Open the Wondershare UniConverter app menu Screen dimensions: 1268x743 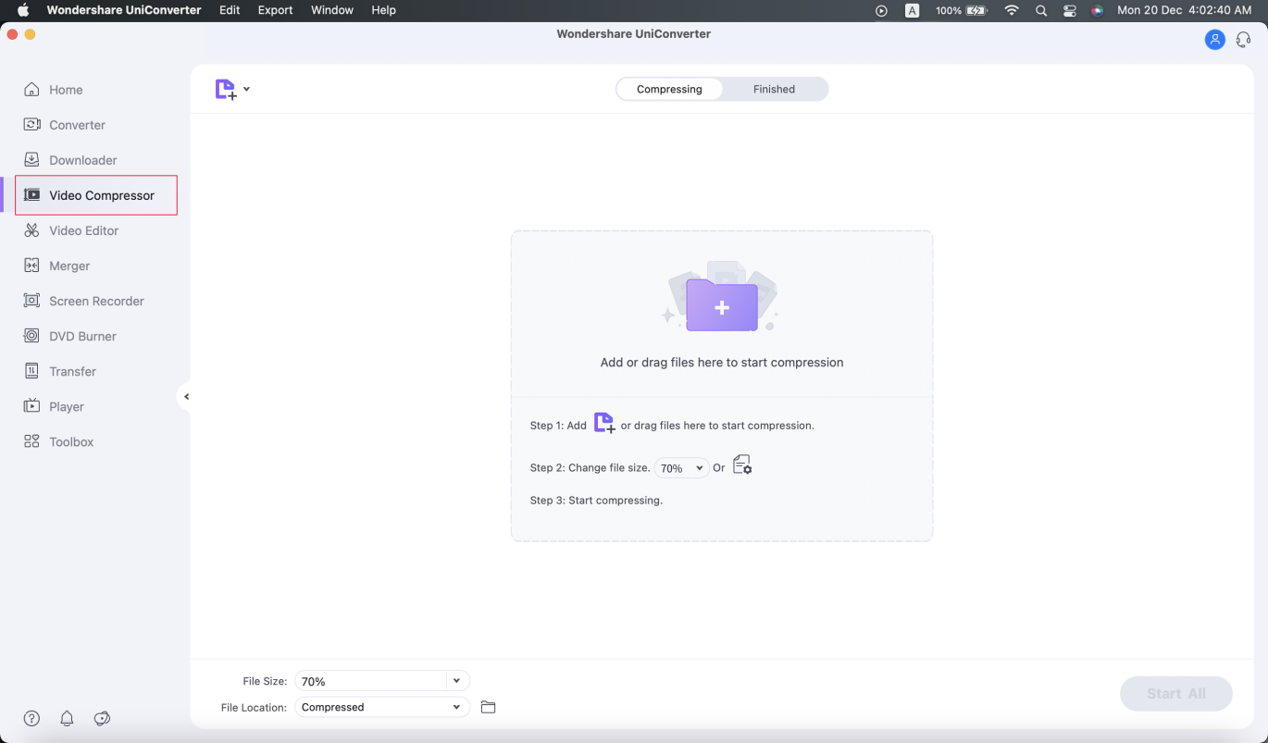124,10
